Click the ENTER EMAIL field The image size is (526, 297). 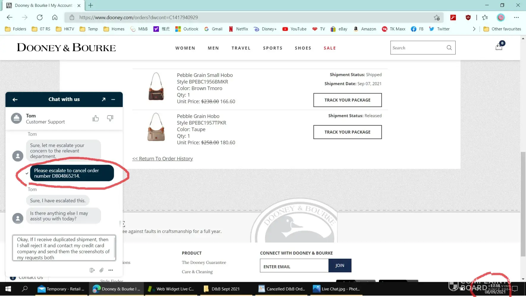point(294,266)
